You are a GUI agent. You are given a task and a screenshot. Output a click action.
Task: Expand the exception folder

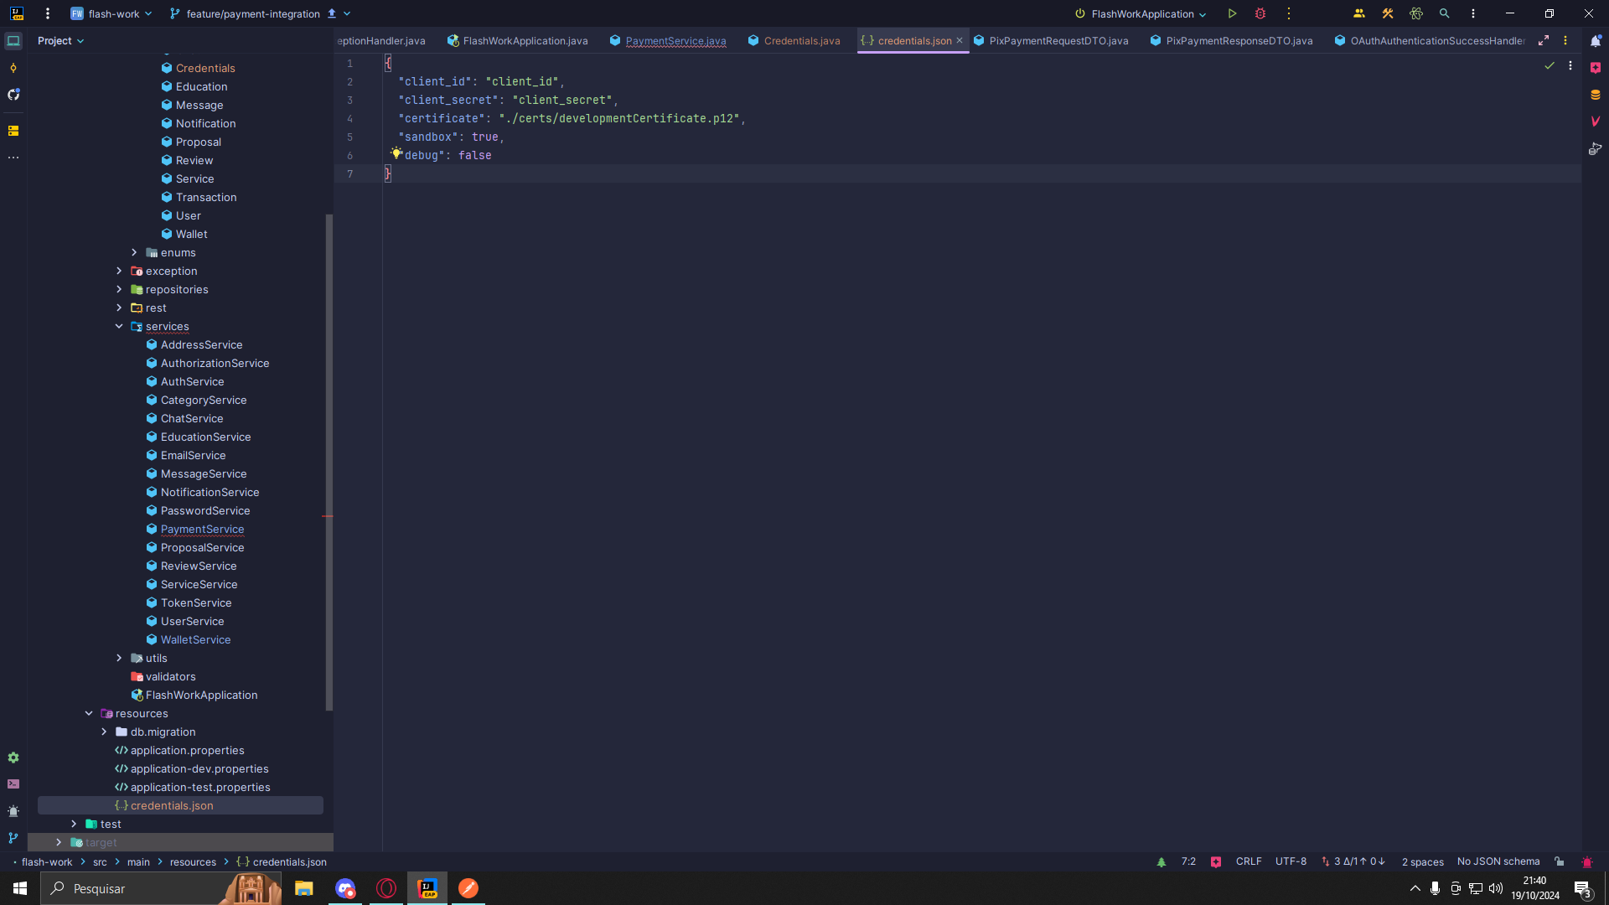tap(119, 271)
